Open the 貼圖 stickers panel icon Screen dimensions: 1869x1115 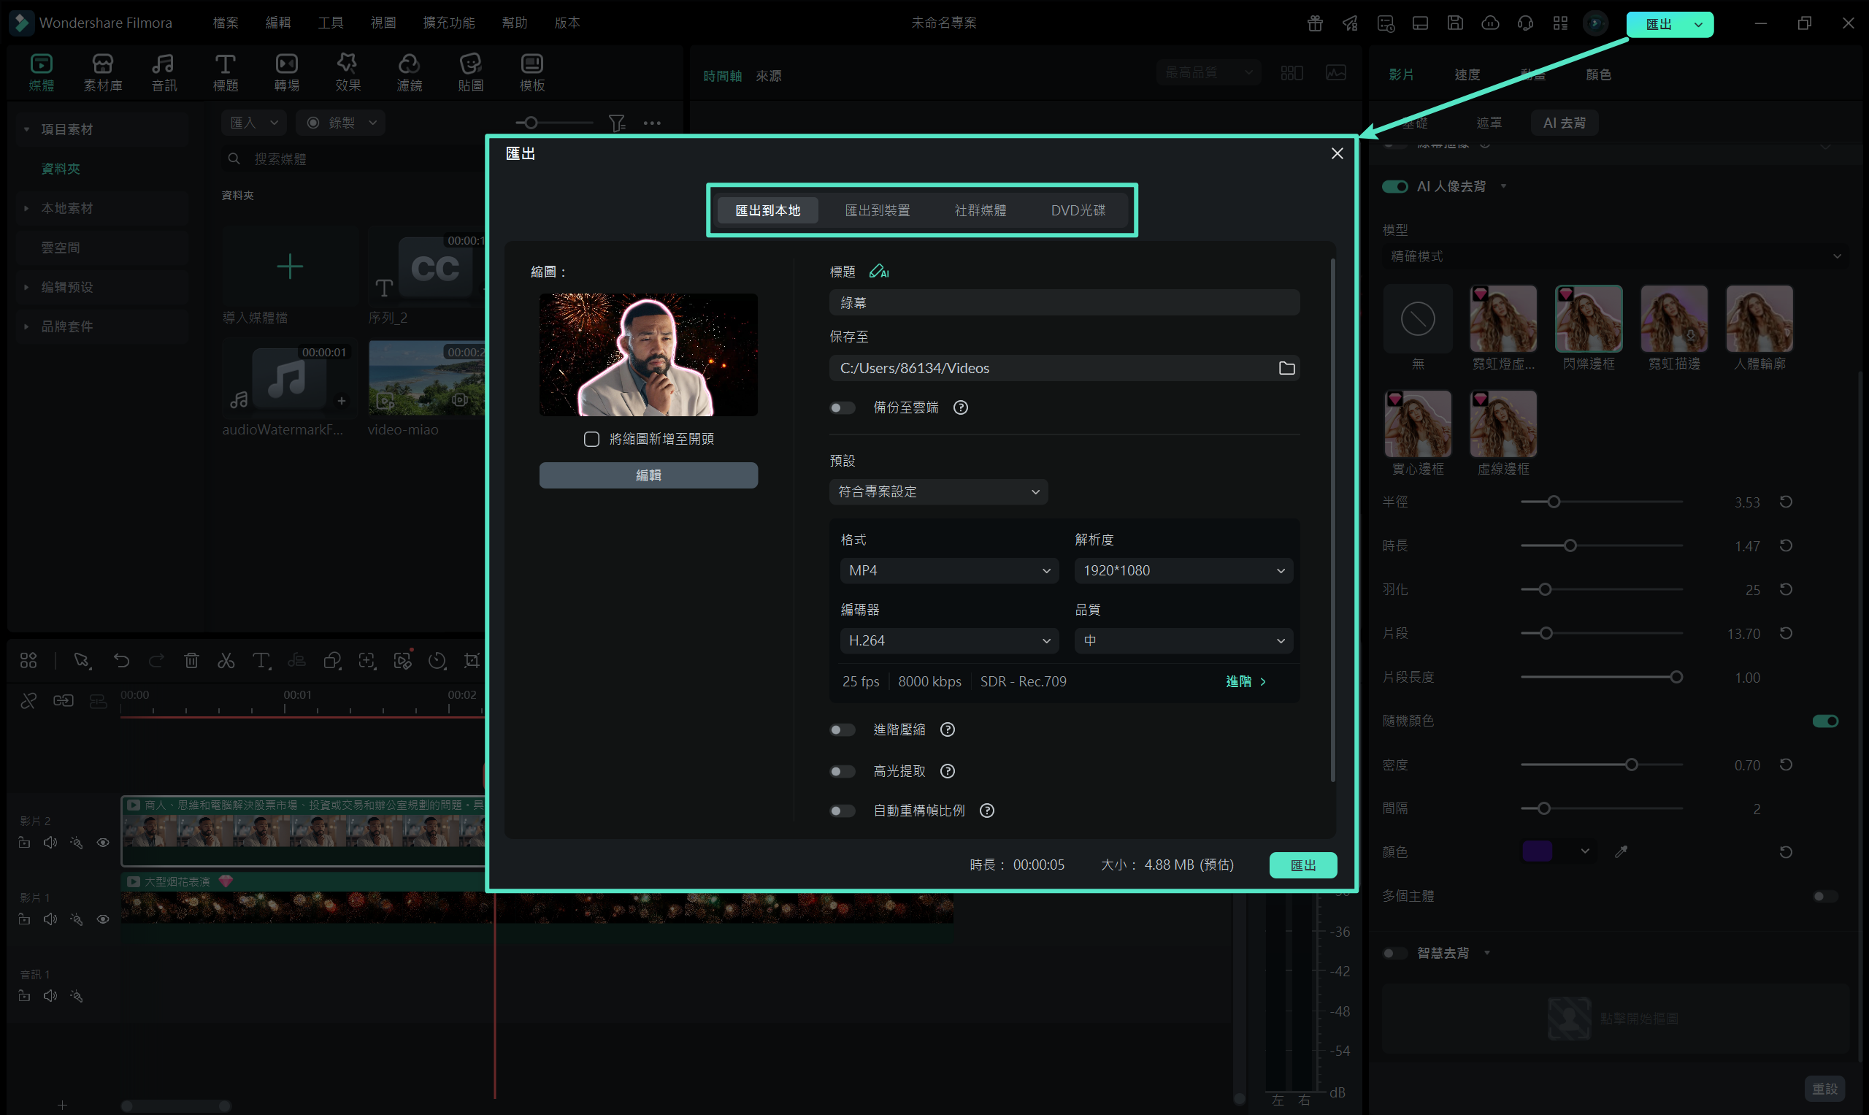470,72
